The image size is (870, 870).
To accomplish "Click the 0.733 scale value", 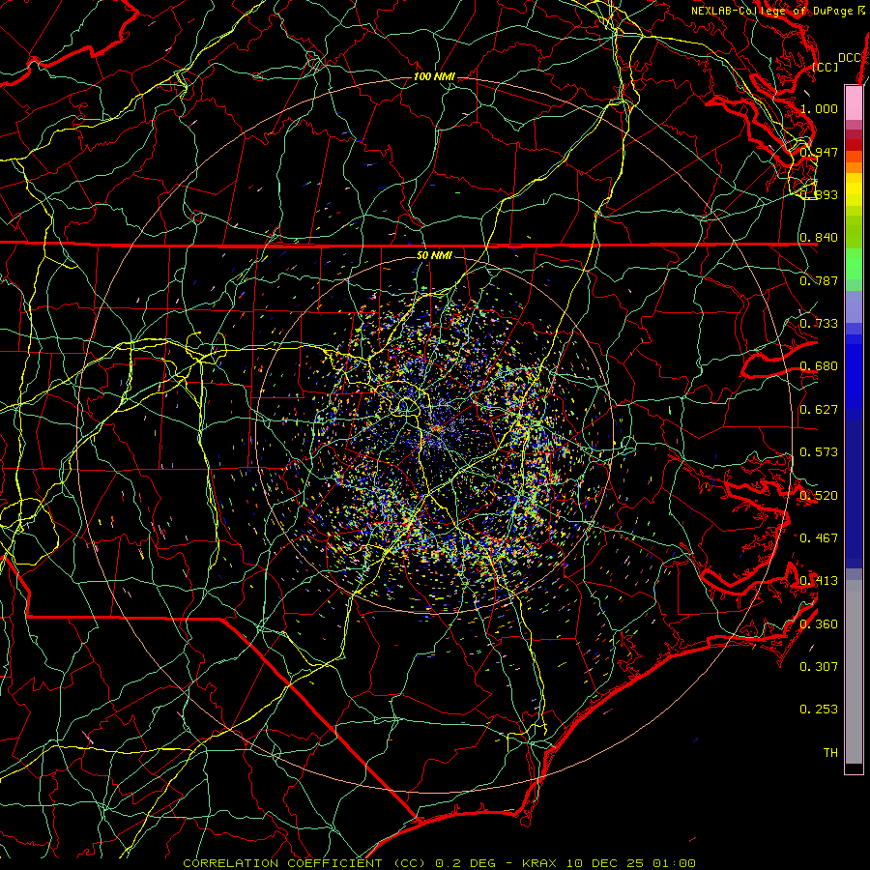I will 819,324.
